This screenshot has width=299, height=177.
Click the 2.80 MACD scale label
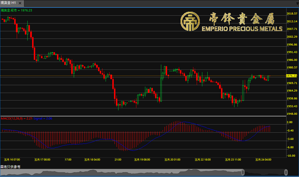290,122
